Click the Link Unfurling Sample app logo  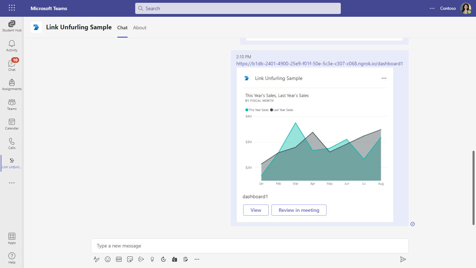(x=36, y=27)
